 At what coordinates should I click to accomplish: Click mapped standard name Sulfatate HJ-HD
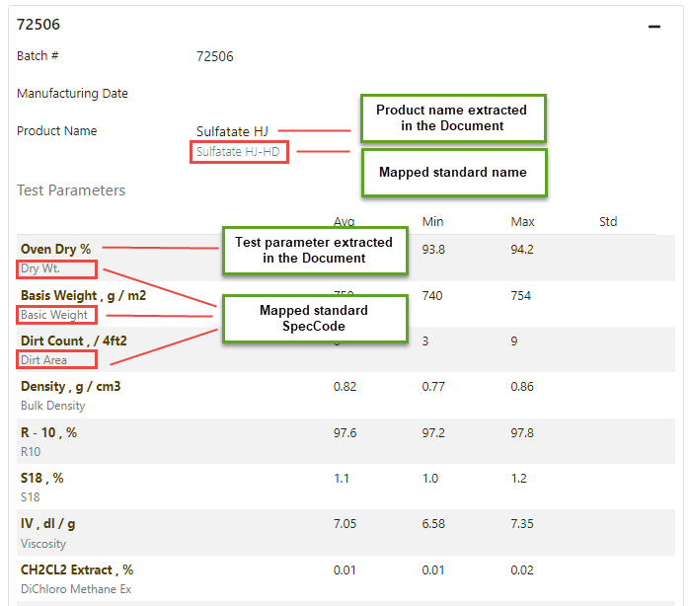(x=238, y=152)
